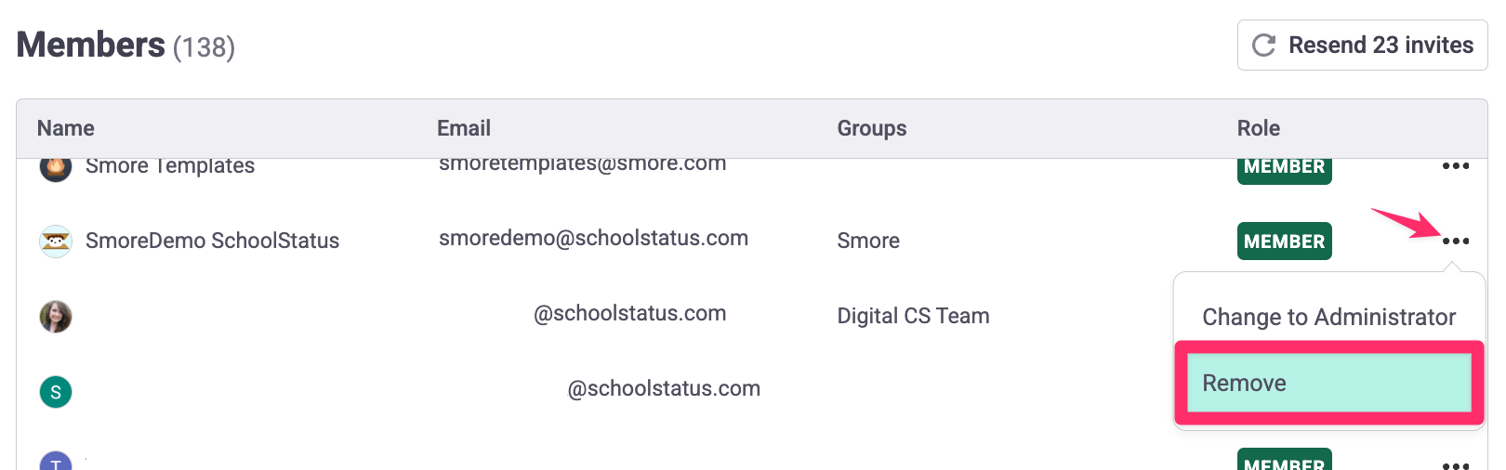Select Remove from the member menu

coord(1328,383)
